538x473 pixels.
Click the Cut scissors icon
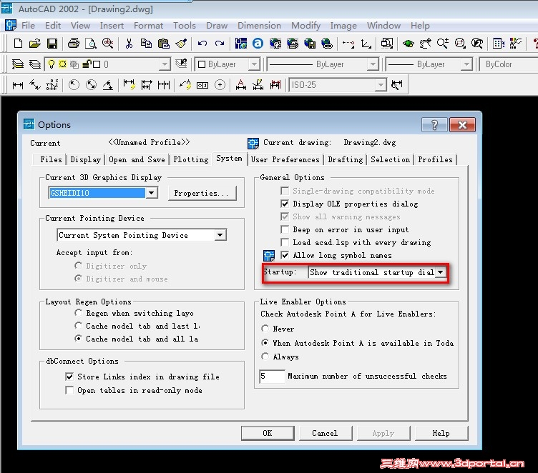coord(129,44)
